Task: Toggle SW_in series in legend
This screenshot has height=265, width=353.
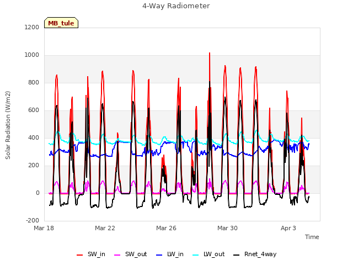Action: click(x=90, y=254)
